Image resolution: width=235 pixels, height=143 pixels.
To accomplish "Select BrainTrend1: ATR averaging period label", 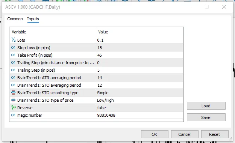I will [x=49, y=78].
